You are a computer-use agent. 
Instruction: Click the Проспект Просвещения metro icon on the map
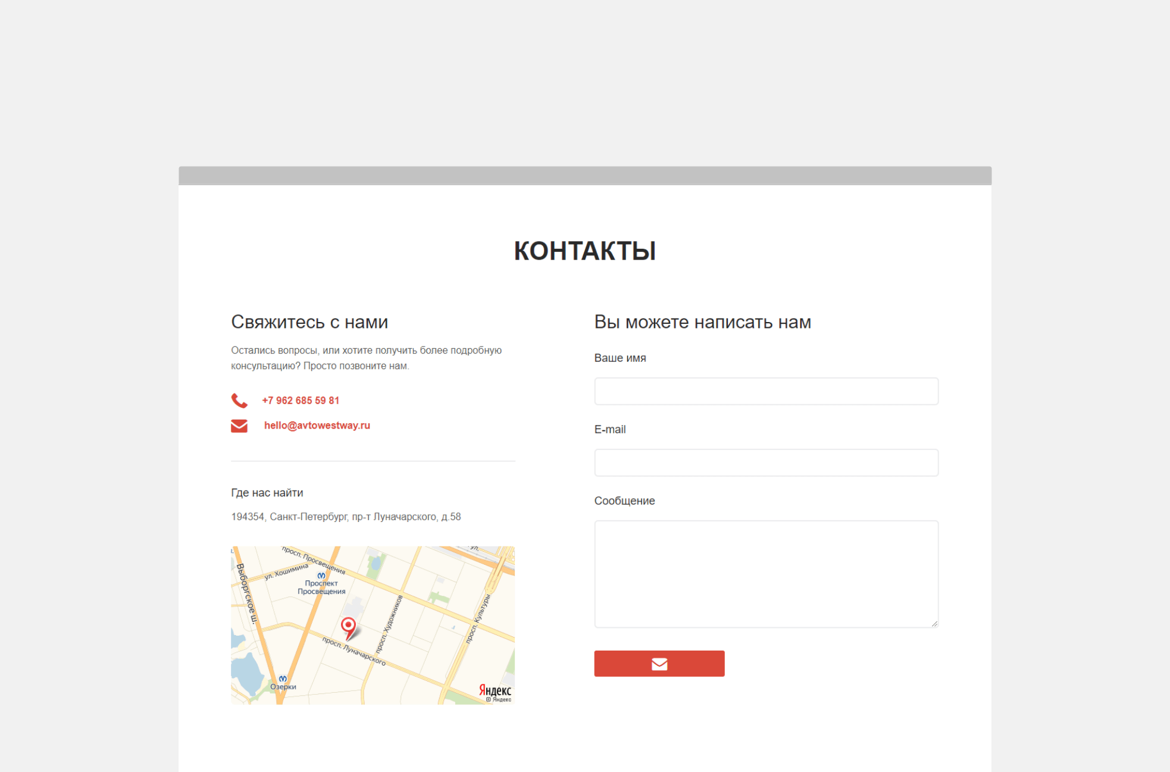[x=321, y=576]
